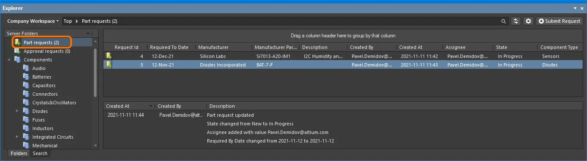Screen dimensions: 587x161
Task: Select the Part requests (2) folder
Action: pos(41,43)
